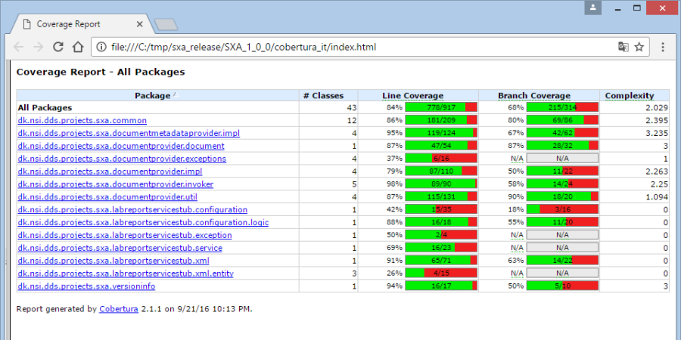Open dk.nsi.dds.projects.sxa.common package link

coord(82,120)
